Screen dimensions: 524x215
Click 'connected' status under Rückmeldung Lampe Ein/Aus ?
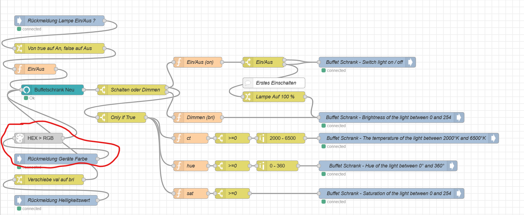29,29
